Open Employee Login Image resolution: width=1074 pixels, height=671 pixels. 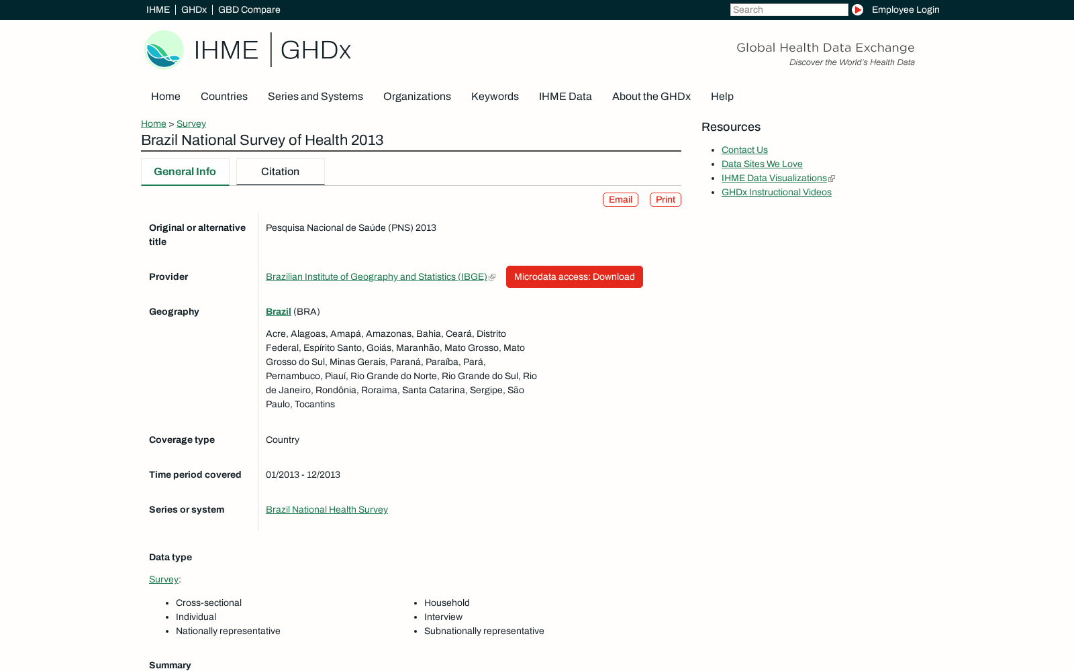point(906,9)
